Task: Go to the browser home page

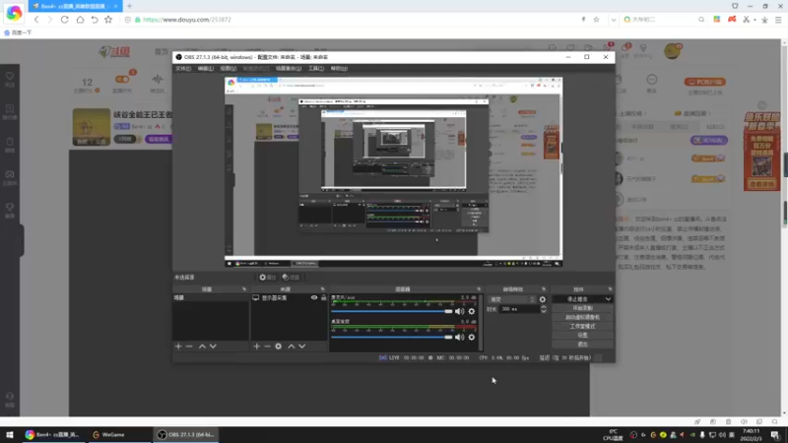Action: click(x=80, y=20)
